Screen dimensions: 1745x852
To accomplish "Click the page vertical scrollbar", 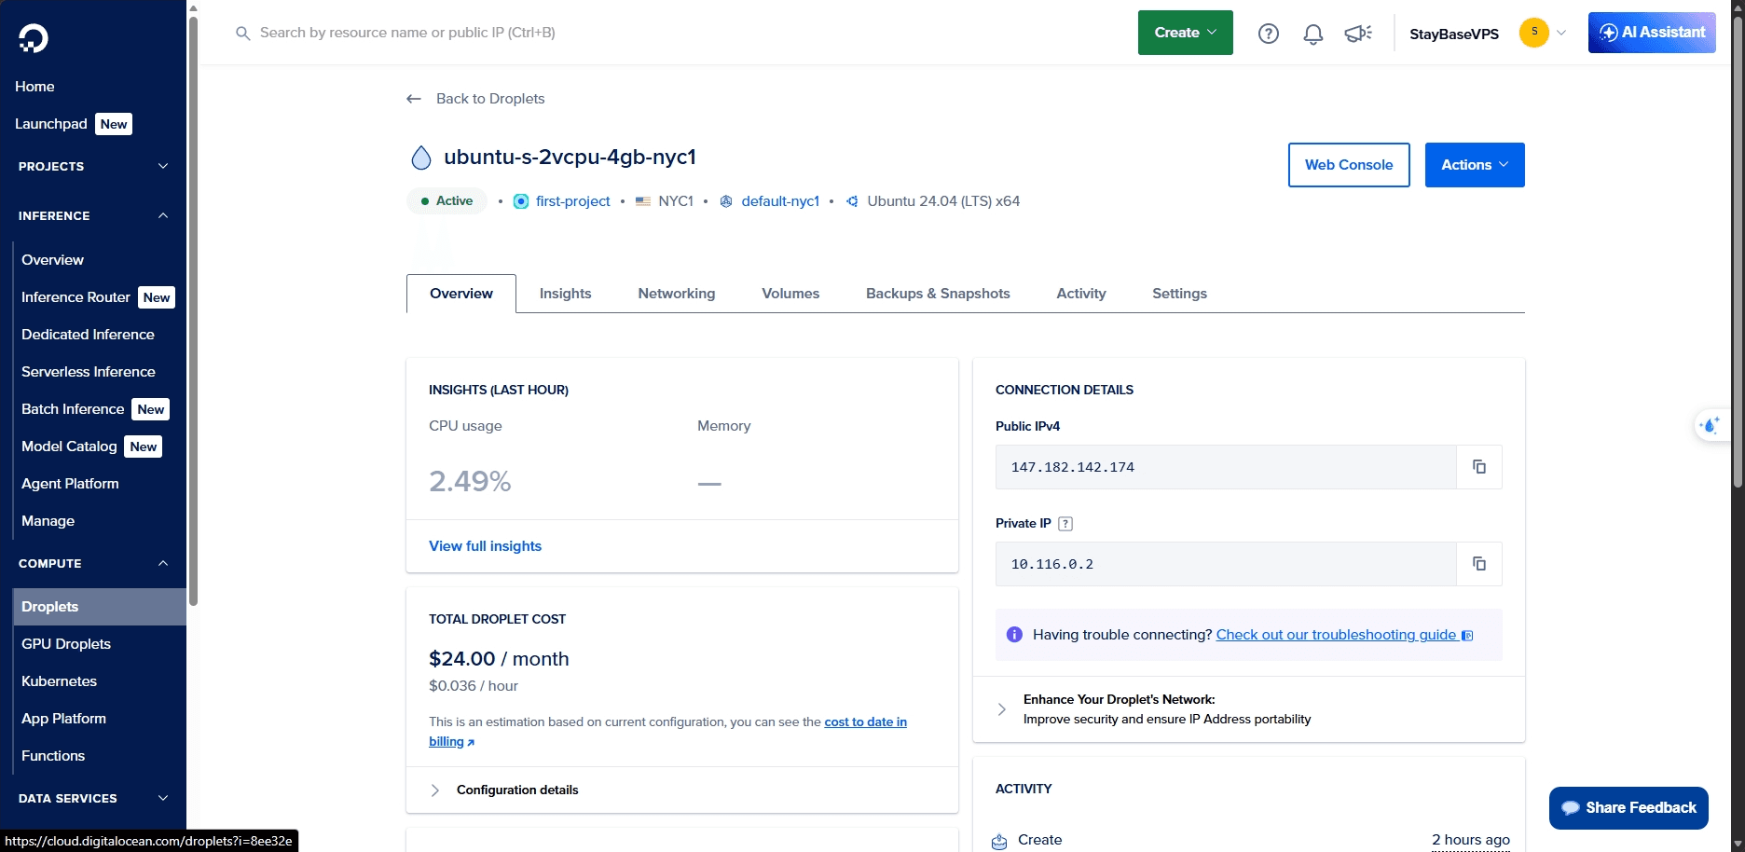I will pyautogui.click(x=1738, y=250).
